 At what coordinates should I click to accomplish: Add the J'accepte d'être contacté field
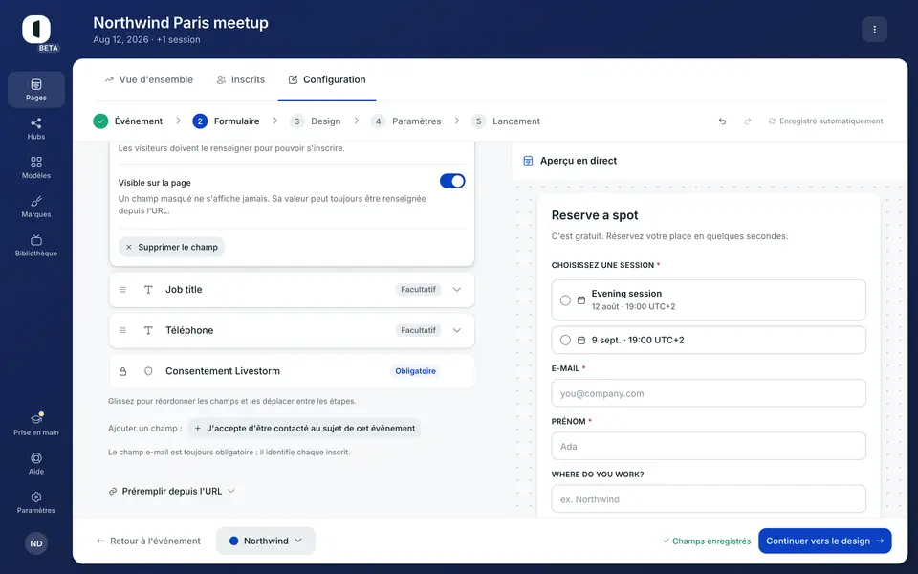click(304, 429)
